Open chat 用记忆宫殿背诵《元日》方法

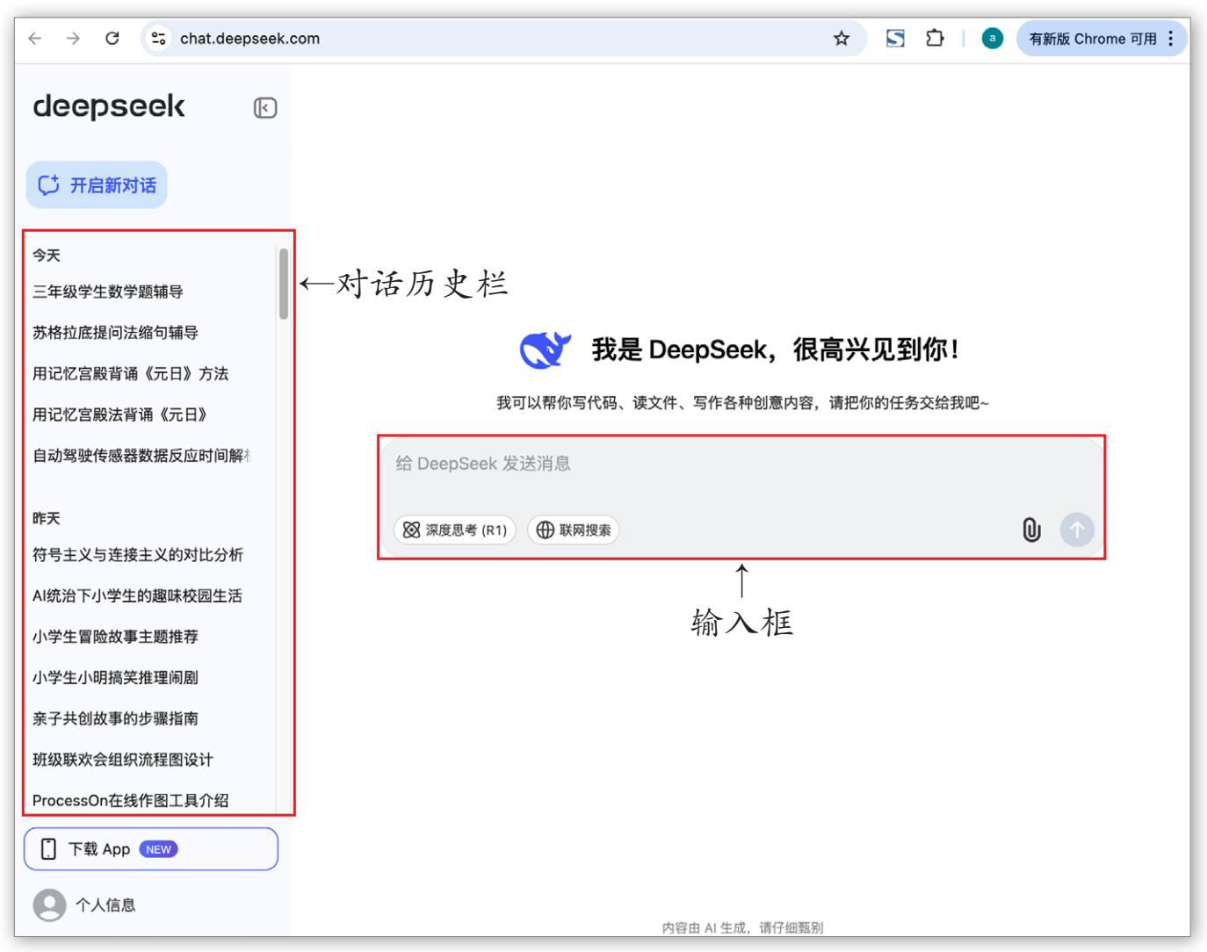tap(131, 374)
